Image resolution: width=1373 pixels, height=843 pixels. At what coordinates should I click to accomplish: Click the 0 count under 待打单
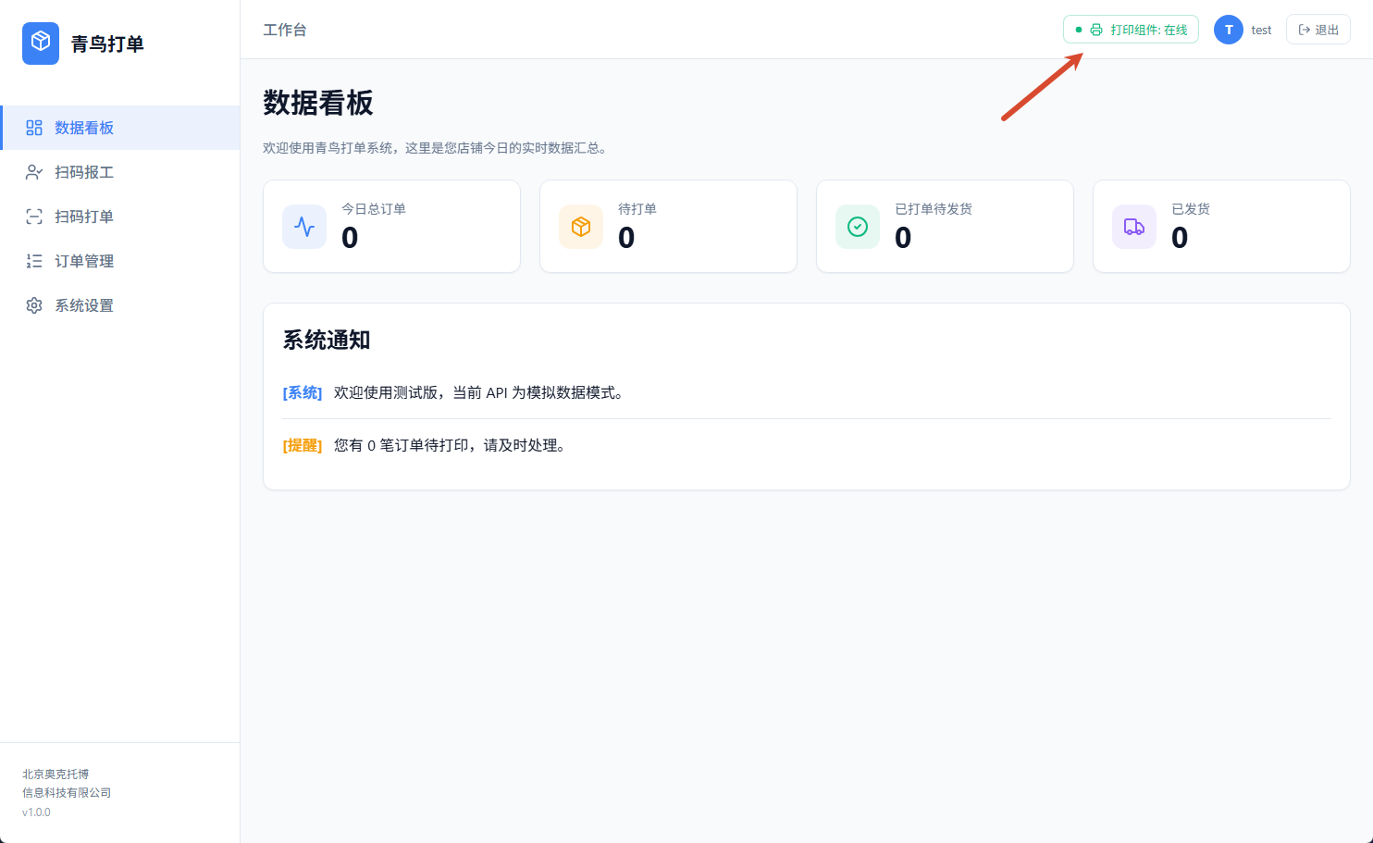tap(626, 238)
